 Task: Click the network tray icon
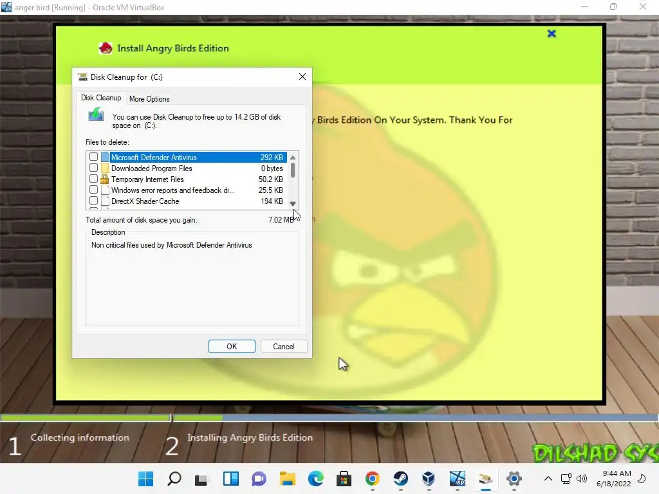tap(566, 479)
